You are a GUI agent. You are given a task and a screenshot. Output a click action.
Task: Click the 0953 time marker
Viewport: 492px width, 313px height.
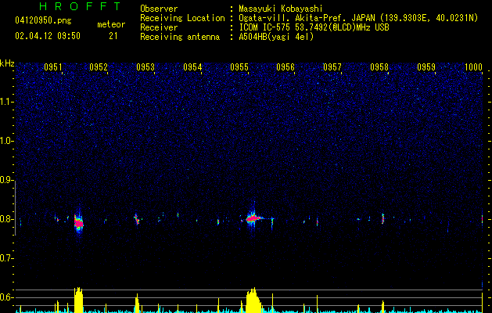click(145, 67)
